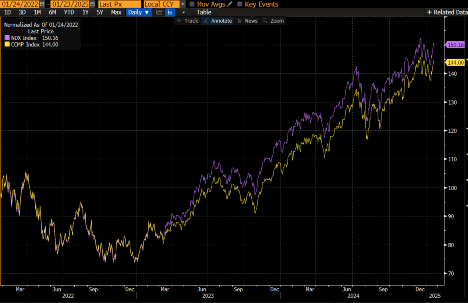Click Related Data button
The height and width of the screenshot is (303, 468).
pyautogui.click(x=447, y=12)
